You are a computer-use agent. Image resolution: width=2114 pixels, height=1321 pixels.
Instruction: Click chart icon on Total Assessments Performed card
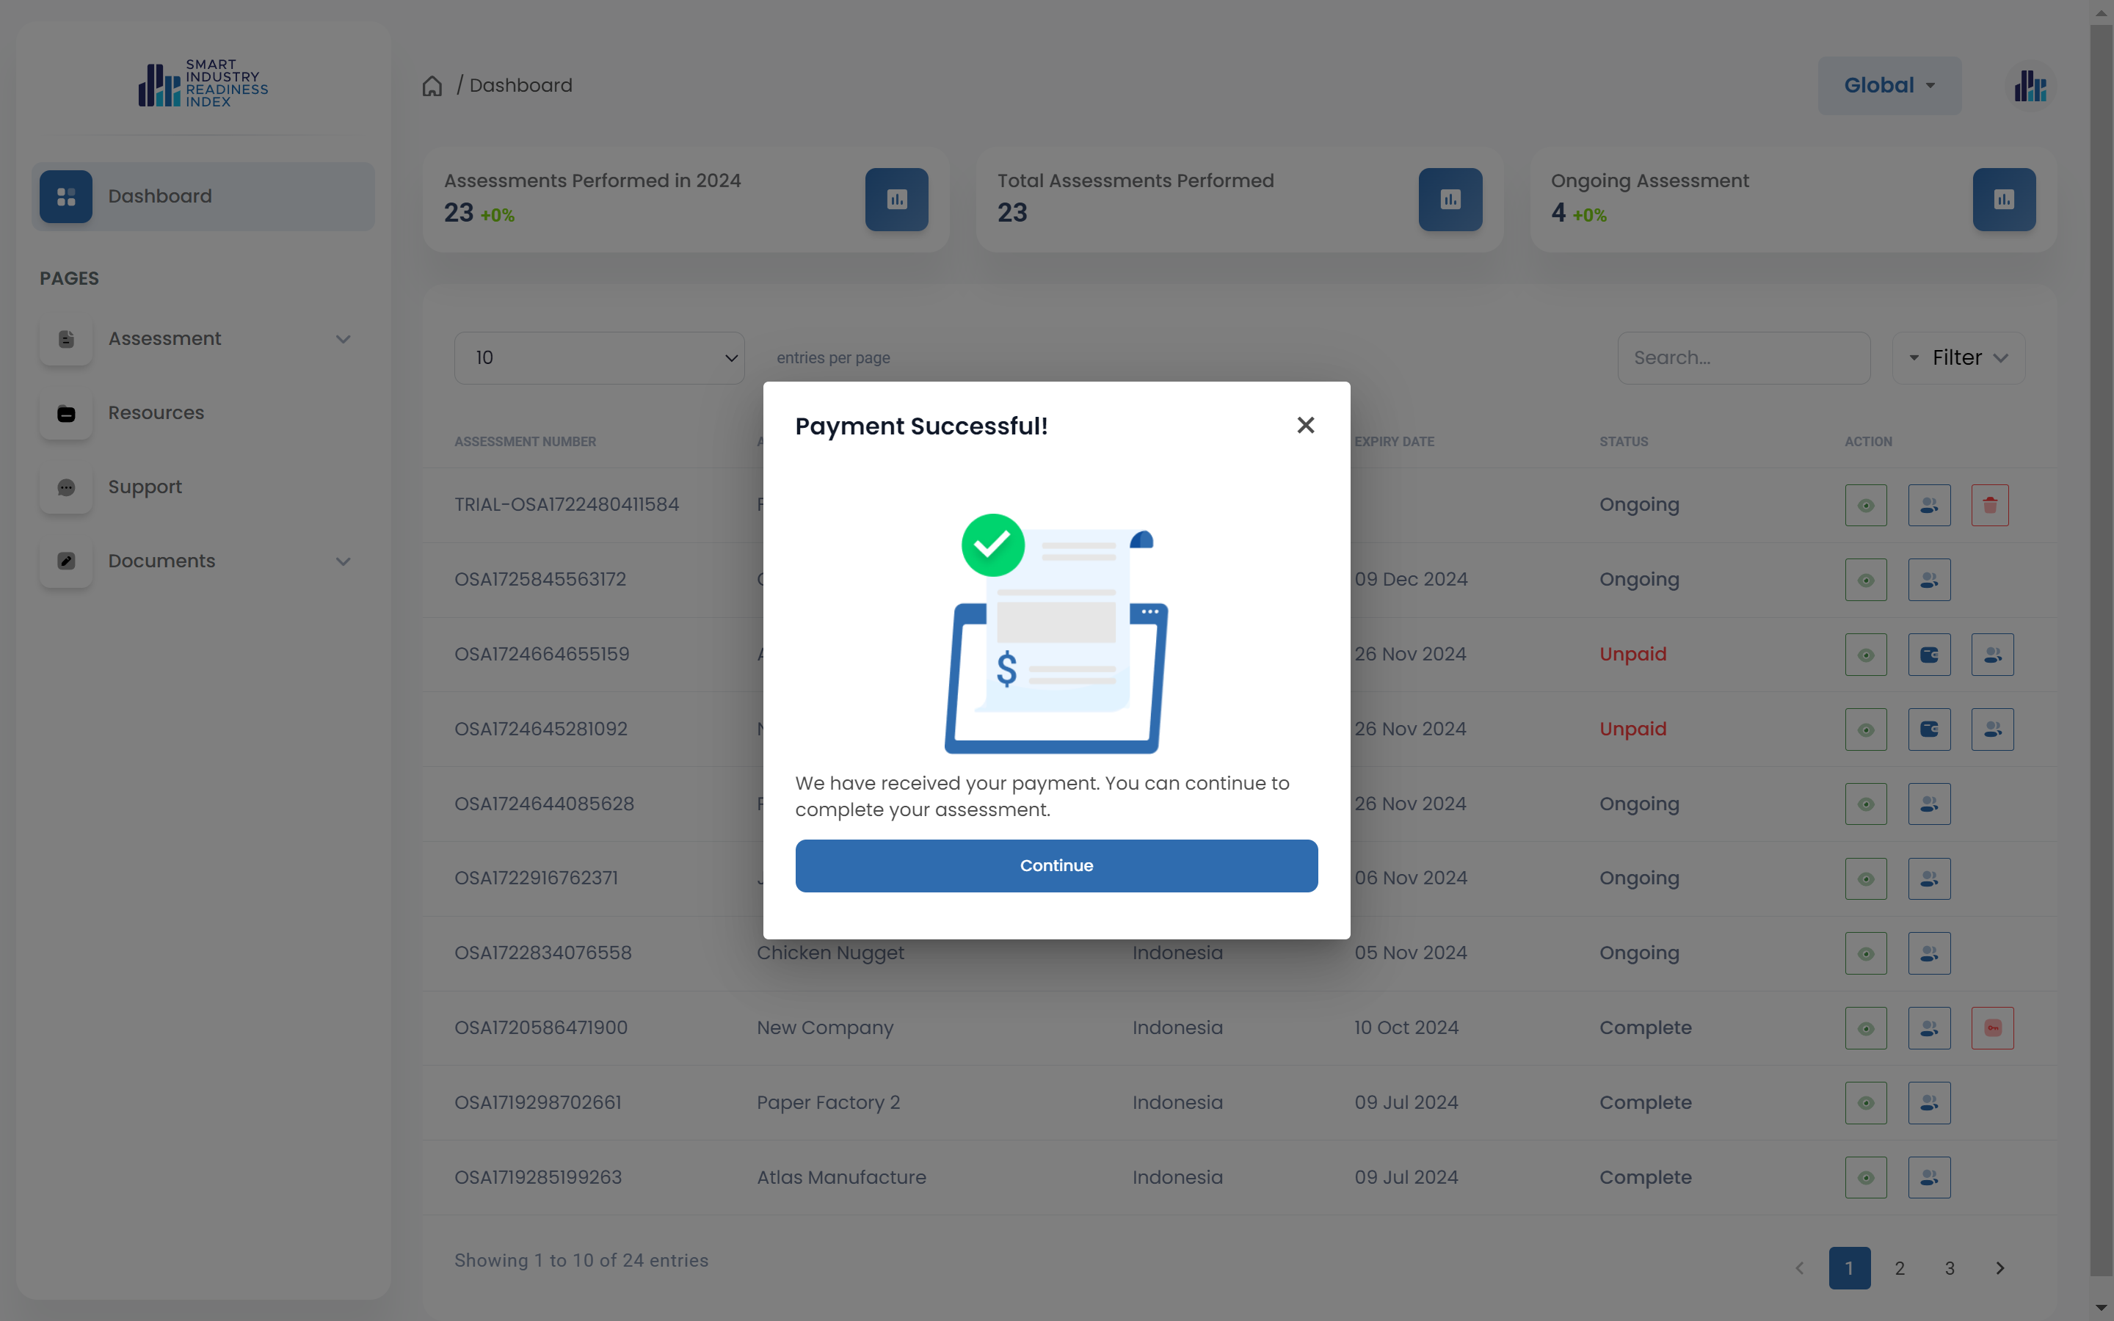pos(1450,200)
